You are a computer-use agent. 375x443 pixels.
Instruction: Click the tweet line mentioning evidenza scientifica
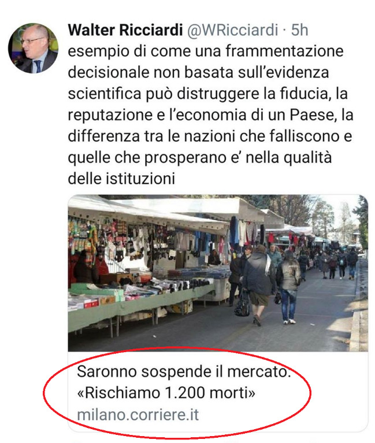(198, 73)
